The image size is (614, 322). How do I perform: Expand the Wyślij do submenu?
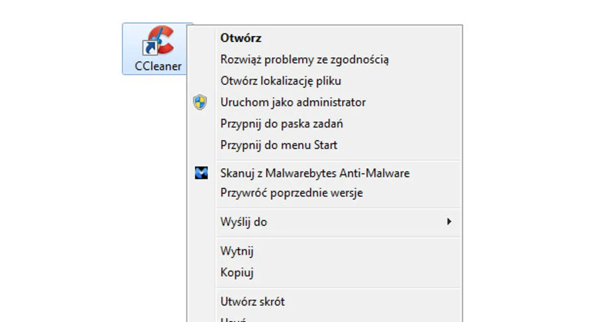(x=244, y=222)
